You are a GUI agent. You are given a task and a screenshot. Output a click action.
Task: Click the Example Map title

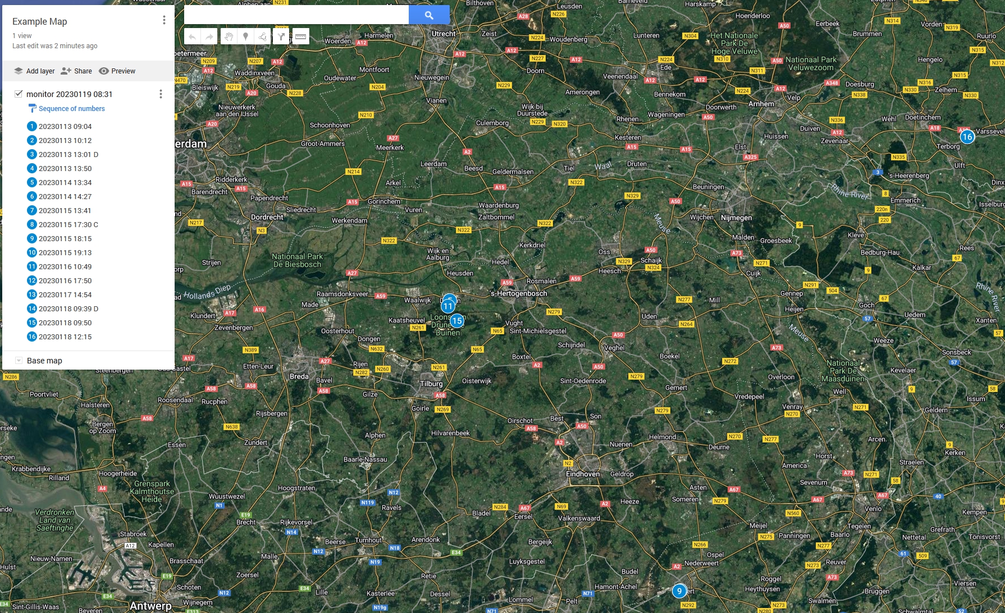pos(40,21)
